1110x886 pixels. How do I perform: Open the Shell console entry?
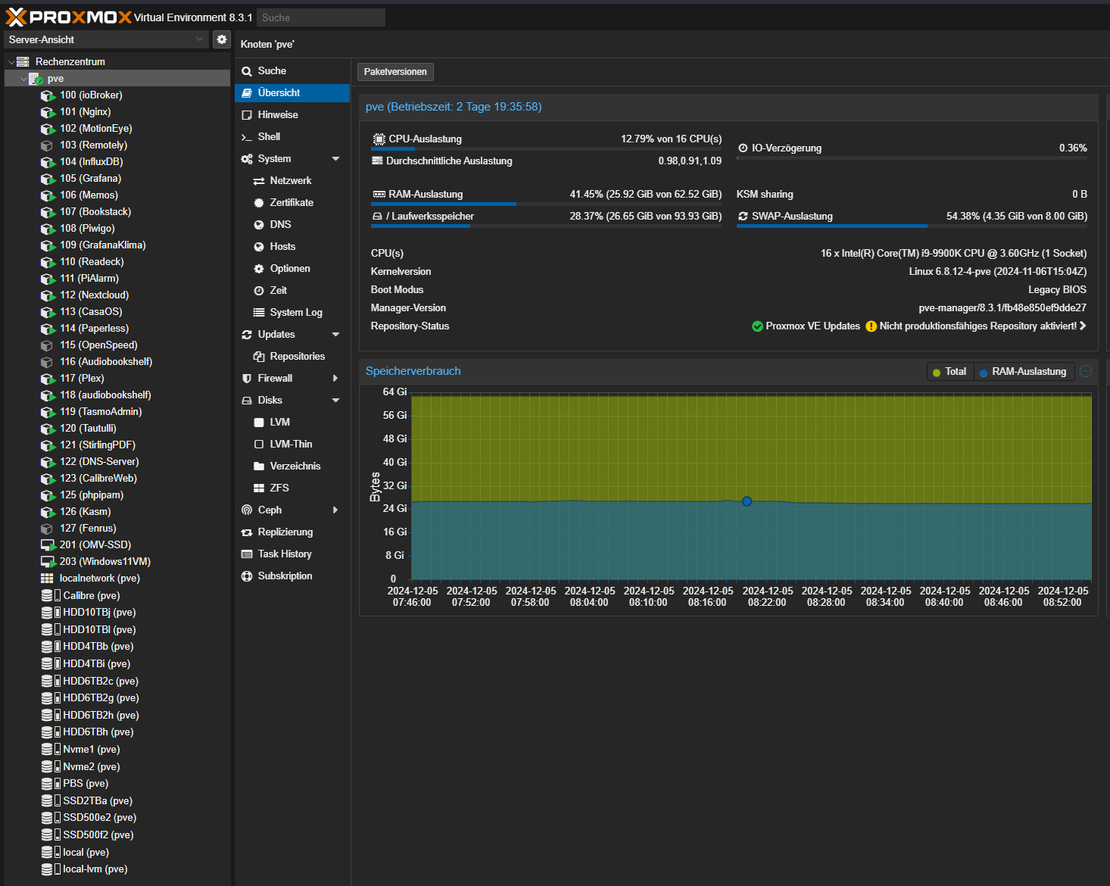(x=292, y=136)
